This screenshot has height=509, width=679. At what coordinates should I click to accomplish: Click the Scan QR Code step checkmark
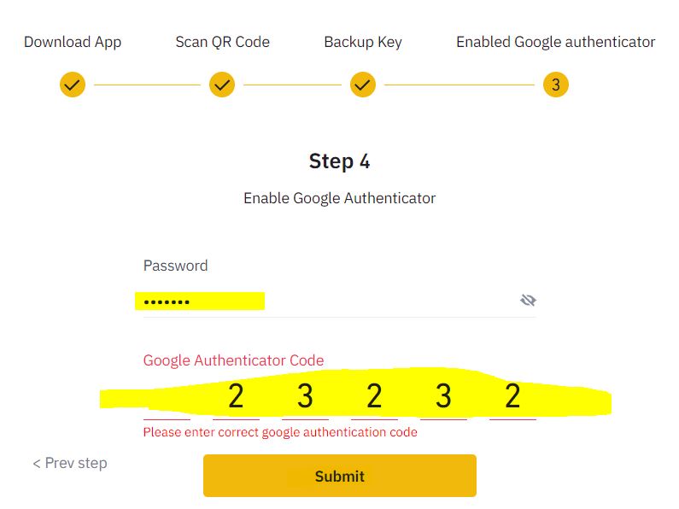222,85
